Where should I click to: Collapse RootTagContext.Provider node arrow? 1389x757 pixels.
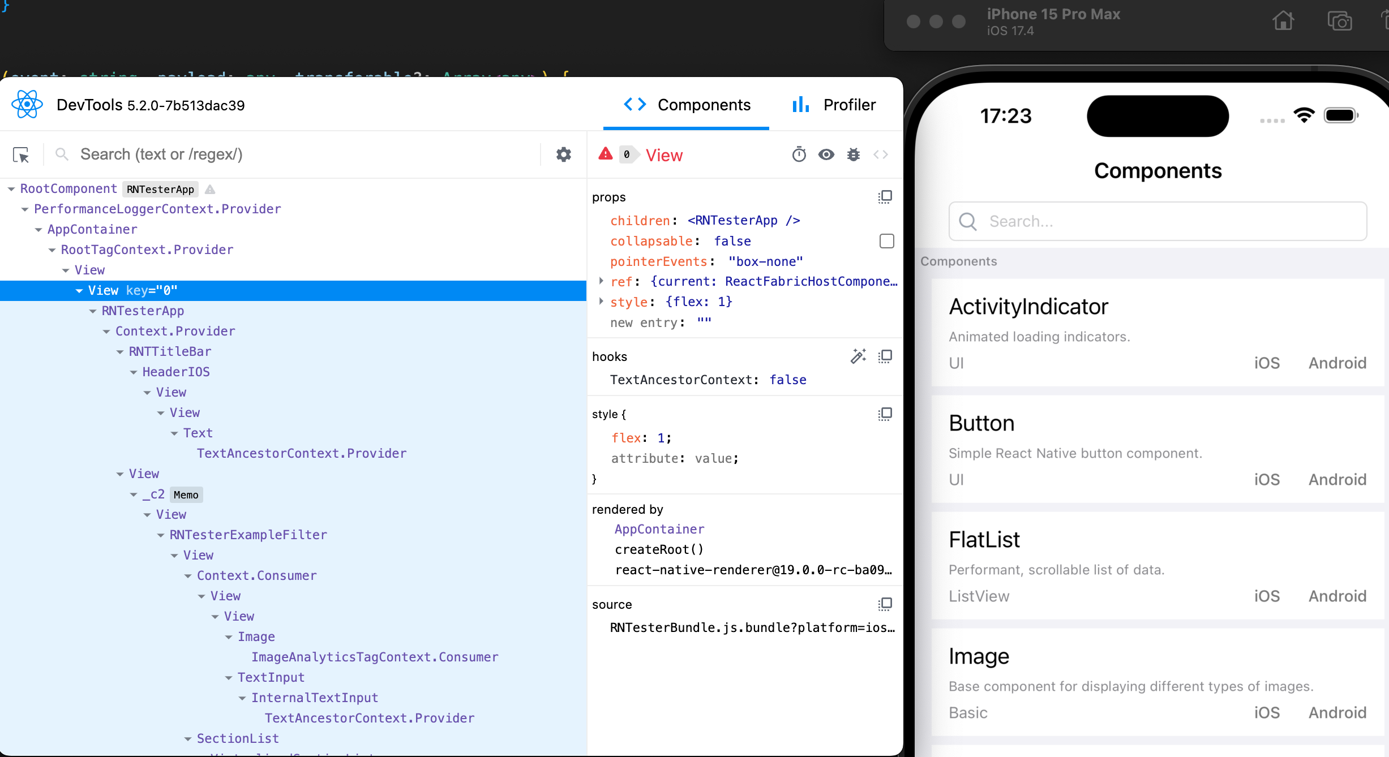52,250
